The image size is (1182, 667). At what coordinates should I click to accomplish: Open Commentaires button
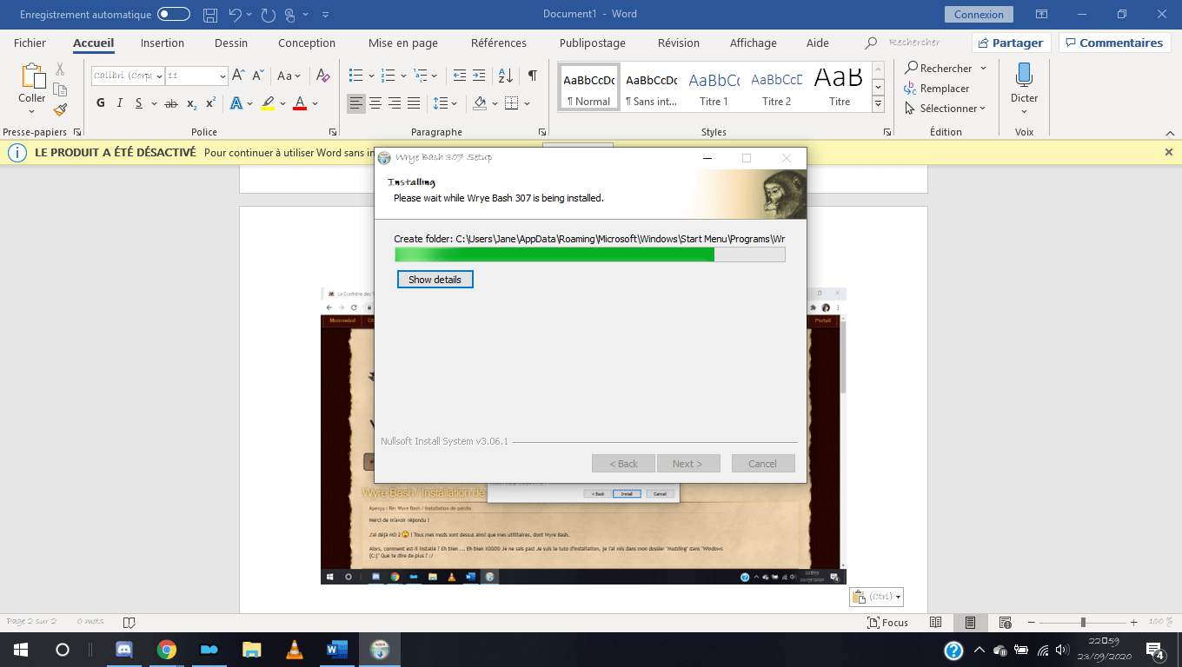pyautogui.click(x=1114, y=43)
